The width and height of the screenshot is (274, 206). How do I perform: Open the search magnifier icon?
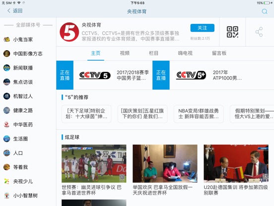[265, 11]
